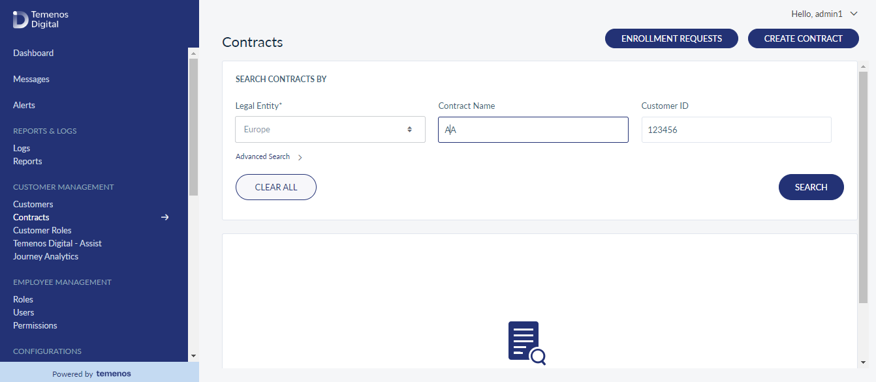Click the document search icon in results
This screenshot has width=876, height=382.
pyautogui.click(x=527, y=343)
